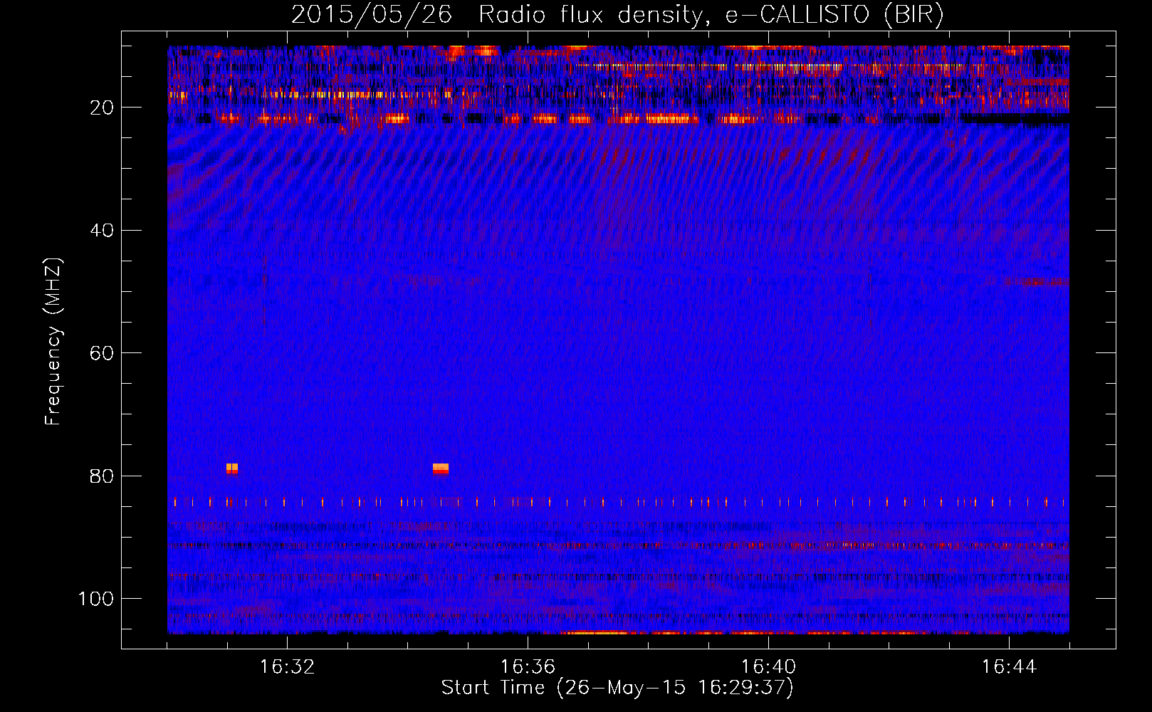Click the bright burst near 80 MHz around 16:31
This screenshot has height=712, width=1152.
[x=232, y=468]
